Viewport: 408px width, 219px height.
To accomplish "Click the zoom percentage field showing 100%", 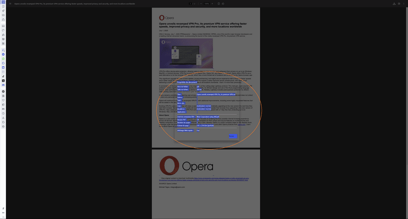I will click(x=207, y=4).
